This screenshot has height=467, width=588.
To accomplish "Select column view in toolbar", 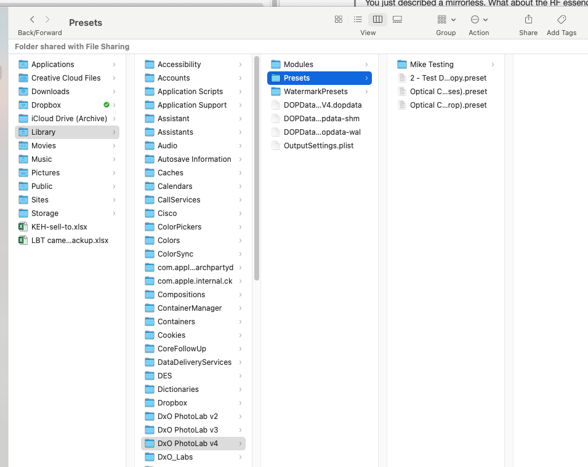I will click(x=377, y=20).
